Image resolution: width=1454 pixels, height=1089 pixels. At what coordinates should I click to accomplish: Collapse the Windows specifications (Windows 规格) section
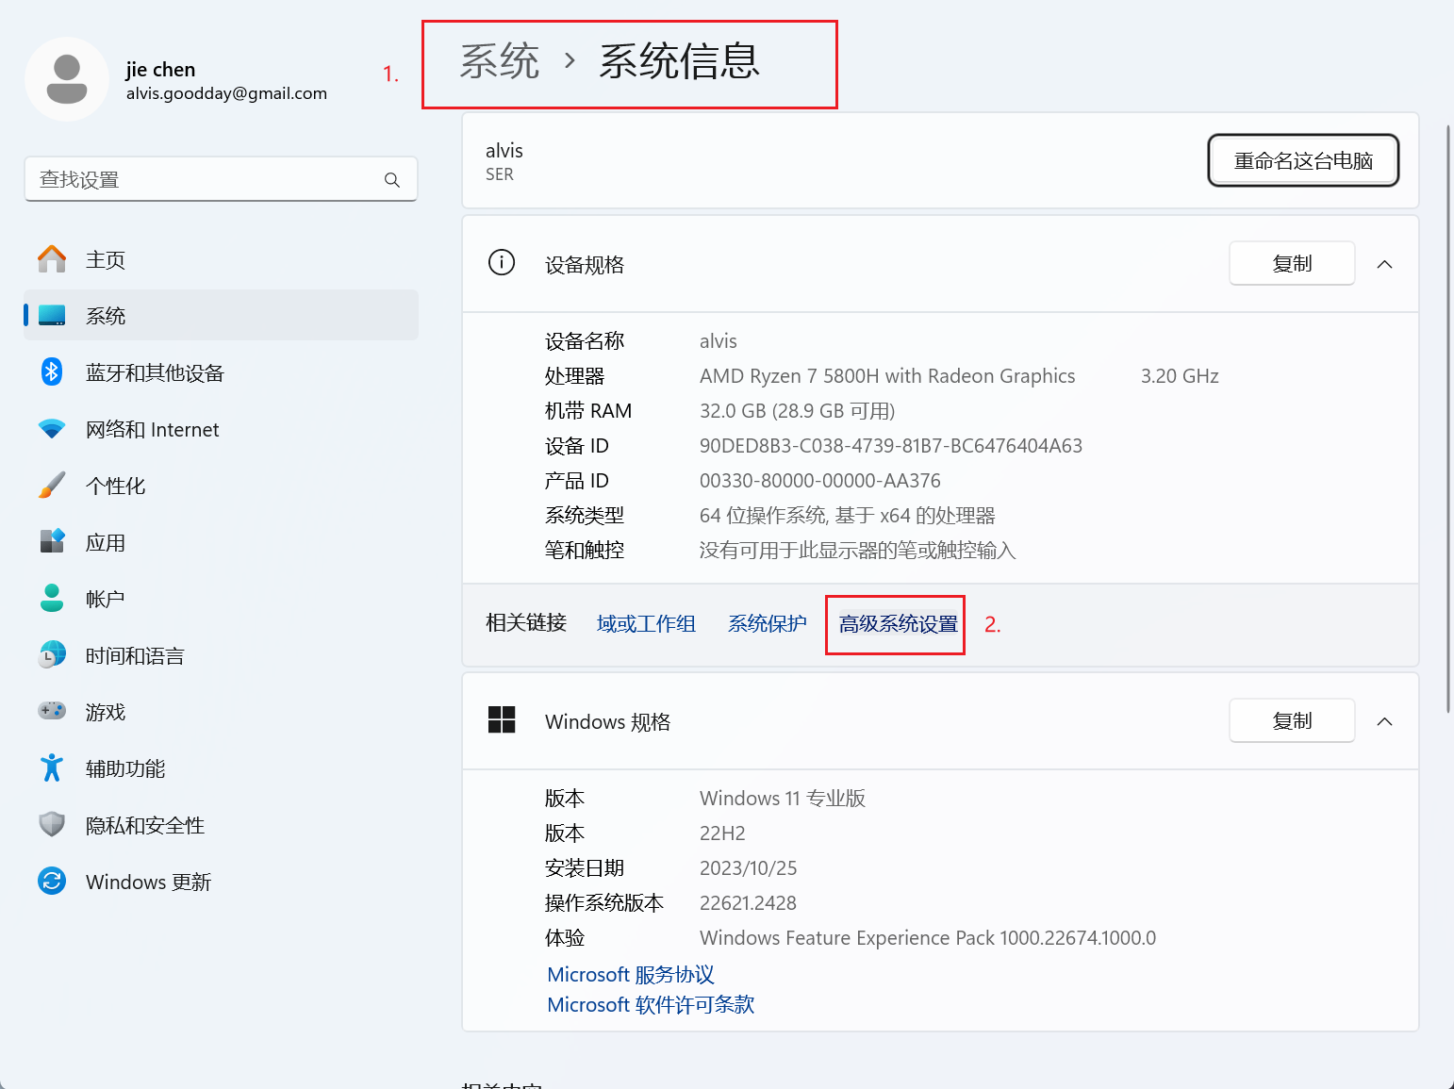pos(1384,721)
